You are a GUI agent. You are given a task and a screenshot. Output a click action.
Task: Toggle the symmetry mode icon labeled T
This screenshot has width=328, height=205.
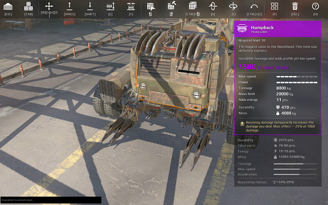click(131, 7)
